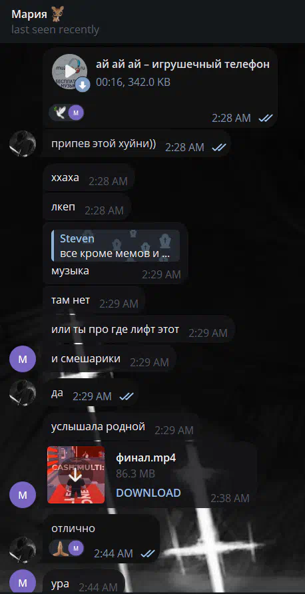Click the dark avatar beside припев message

click(23, 144)
